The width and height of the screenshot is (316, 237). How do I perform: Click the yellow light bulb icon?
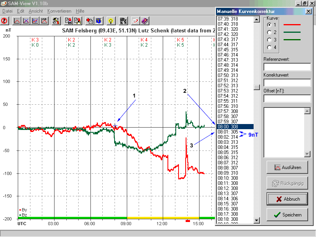(111, 21)
